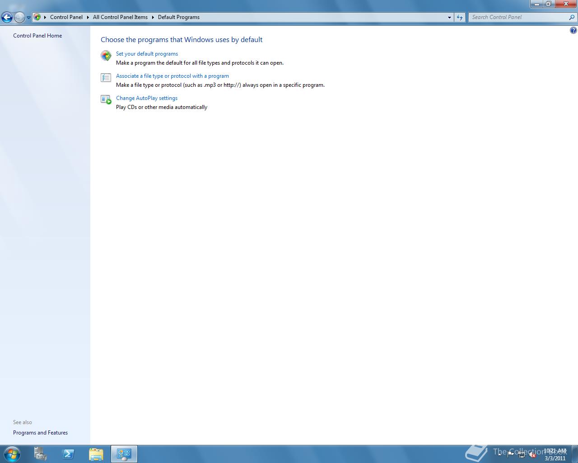Open Help with the blue question icon
The image size is (578, 463).
[573, 30]
